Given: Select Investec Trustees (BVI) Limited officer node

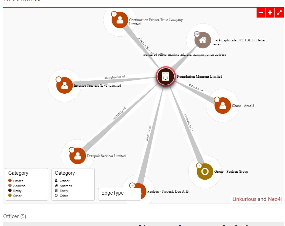Looking at the screenshot, I should (x=64, y=85).
